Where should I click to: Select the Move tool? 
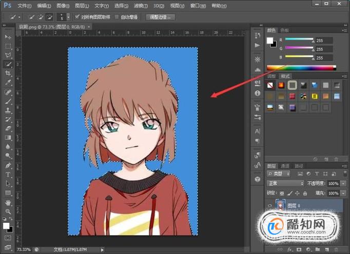tap(8, 37)
